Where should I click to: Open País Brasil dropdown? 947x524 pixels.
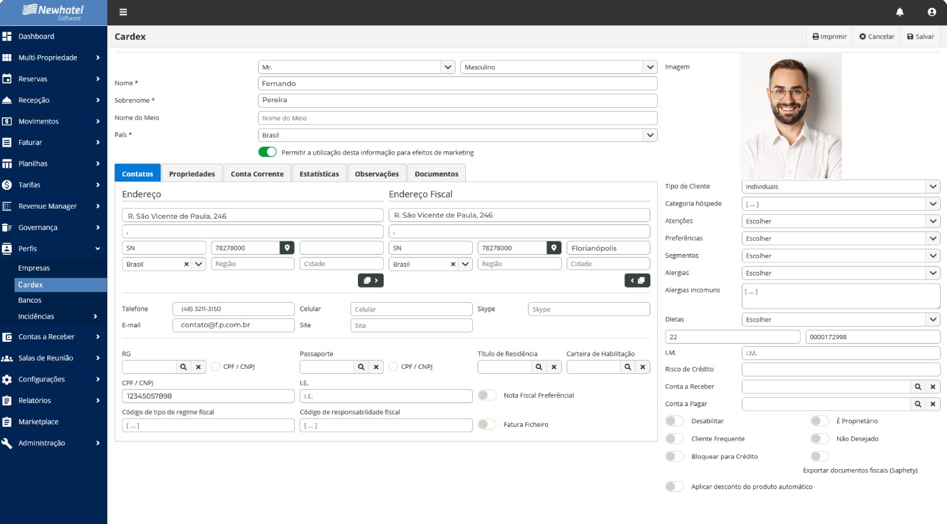pyautogui.click(x=458, y=135)
